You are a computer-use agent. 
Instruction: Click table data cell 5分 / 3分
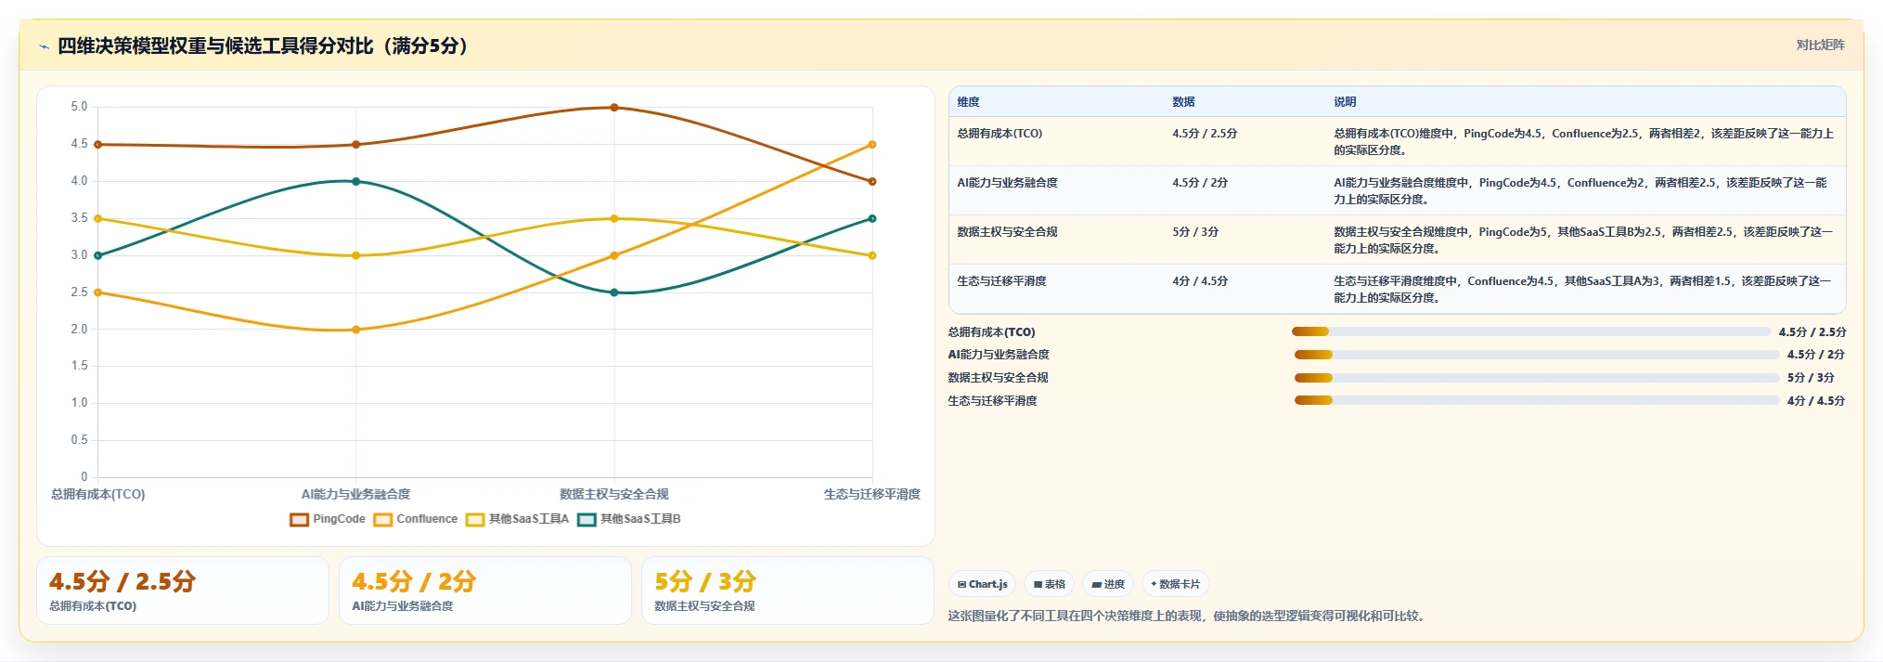[x=1245, y=240]
